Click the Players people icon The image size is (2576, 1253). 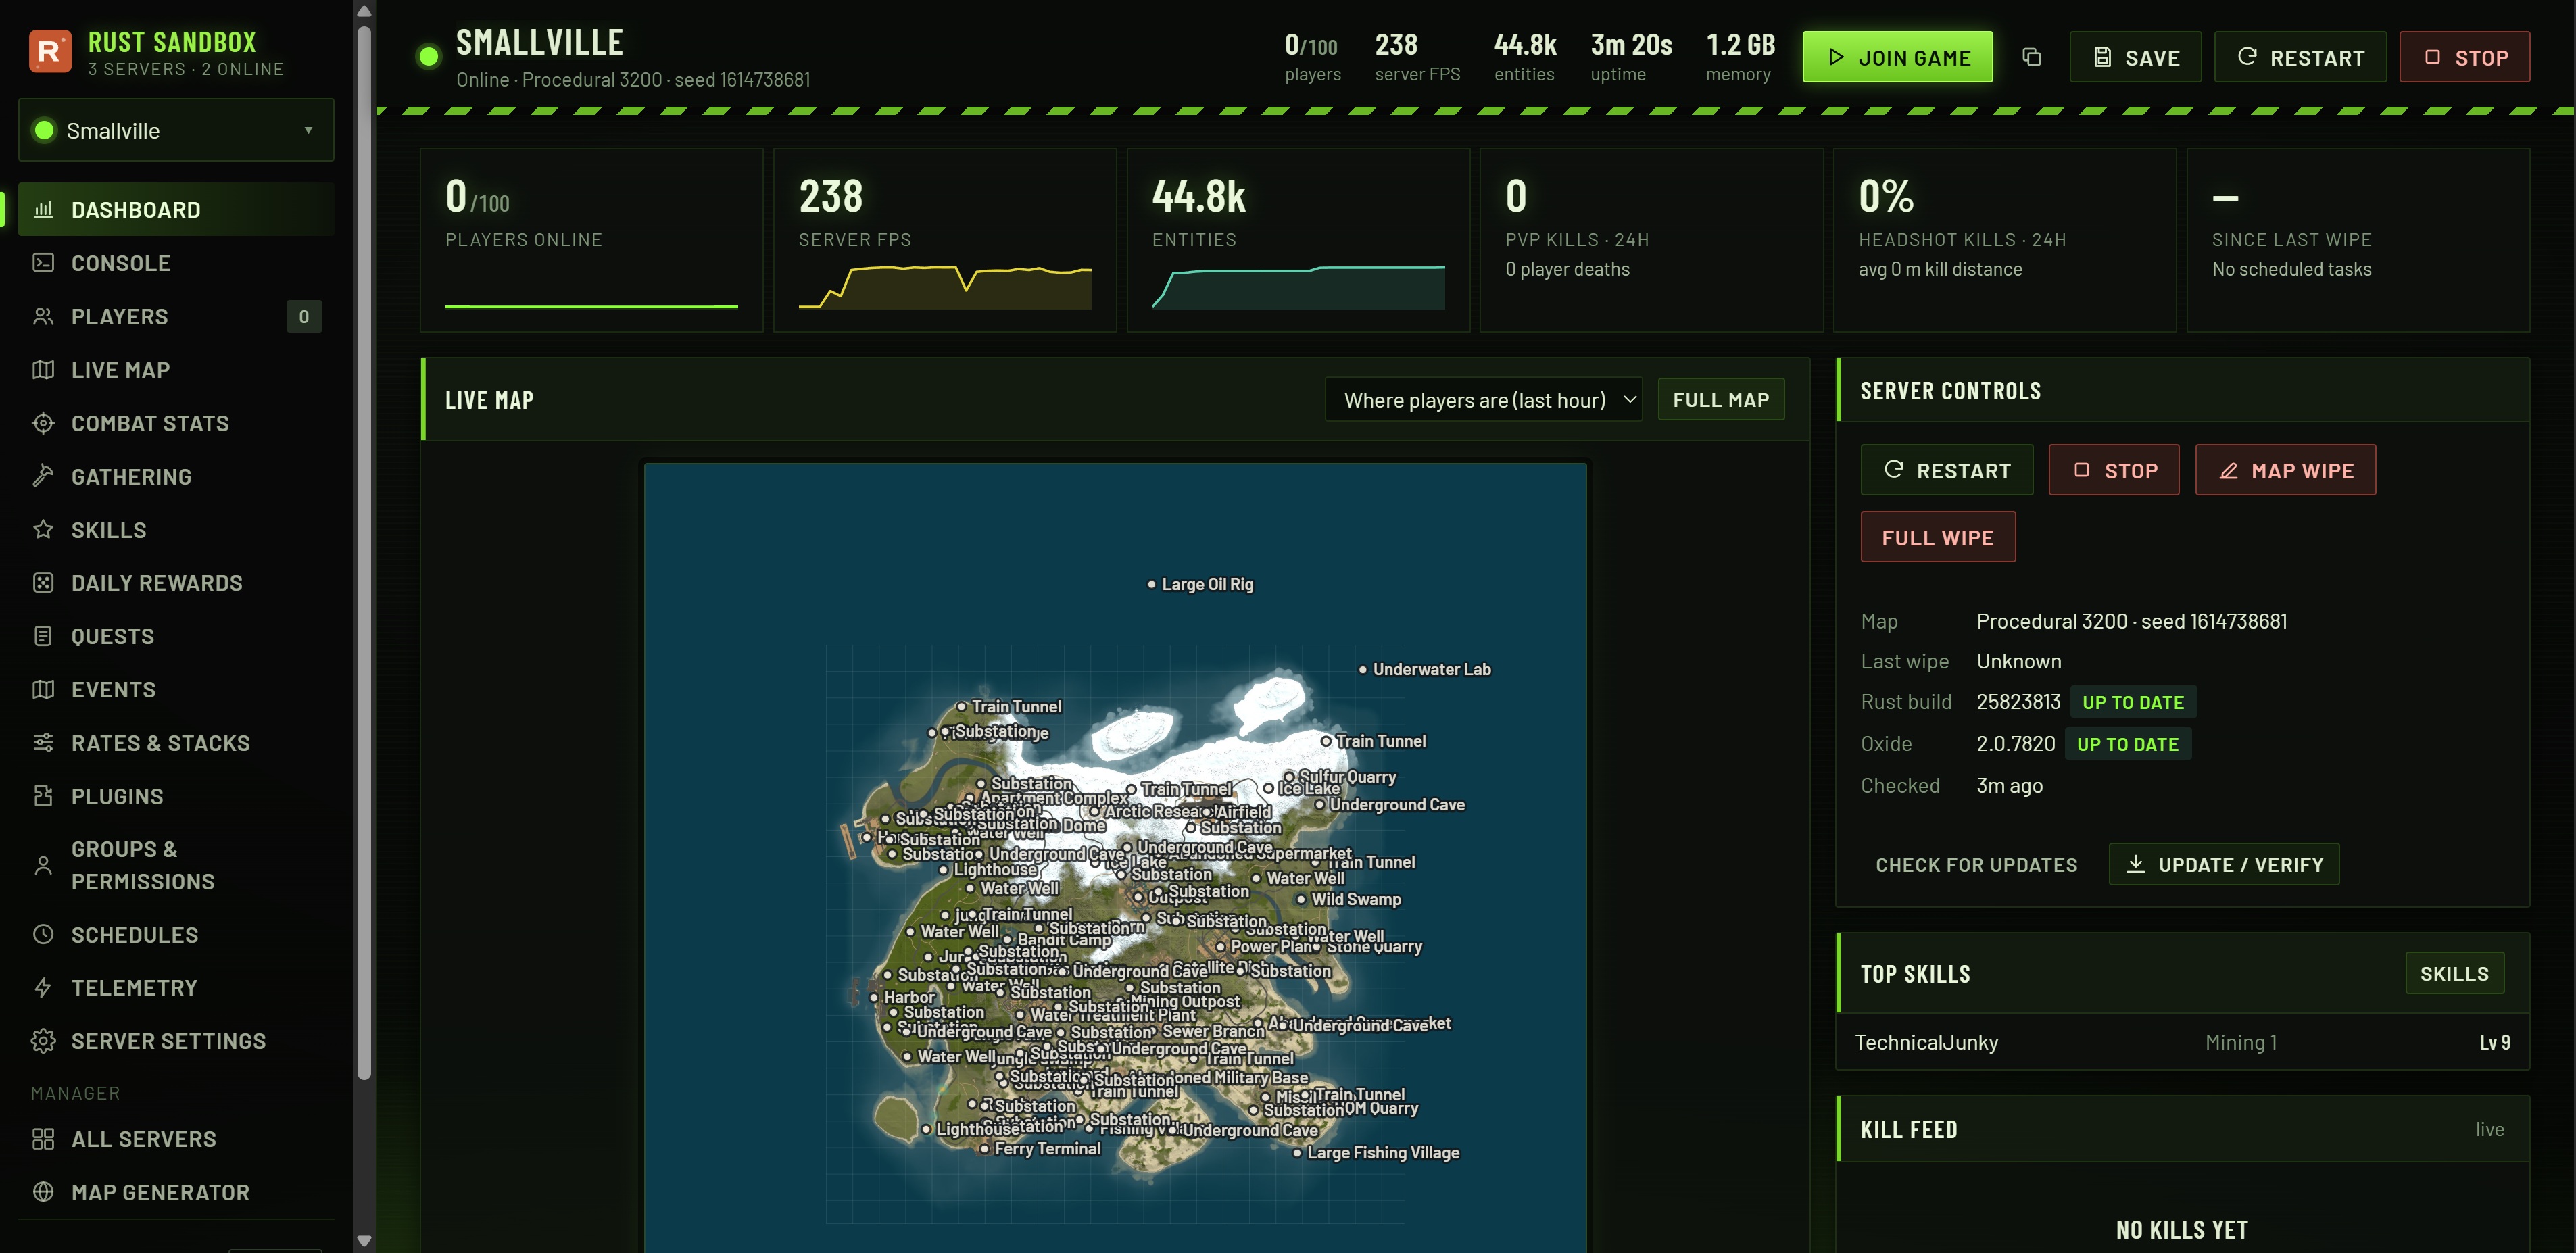43,317
